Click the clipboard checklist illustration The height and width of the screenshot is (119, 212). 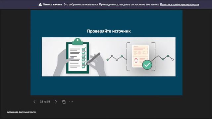pos(78,56)
